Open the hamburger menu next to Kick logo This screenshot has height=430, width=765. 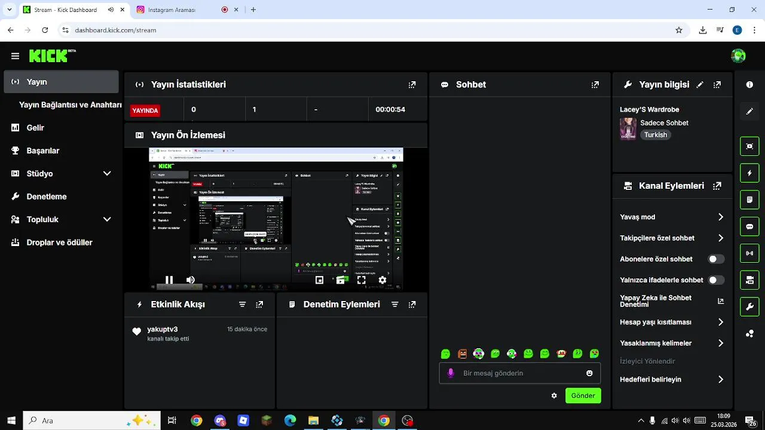click(15, 56)
